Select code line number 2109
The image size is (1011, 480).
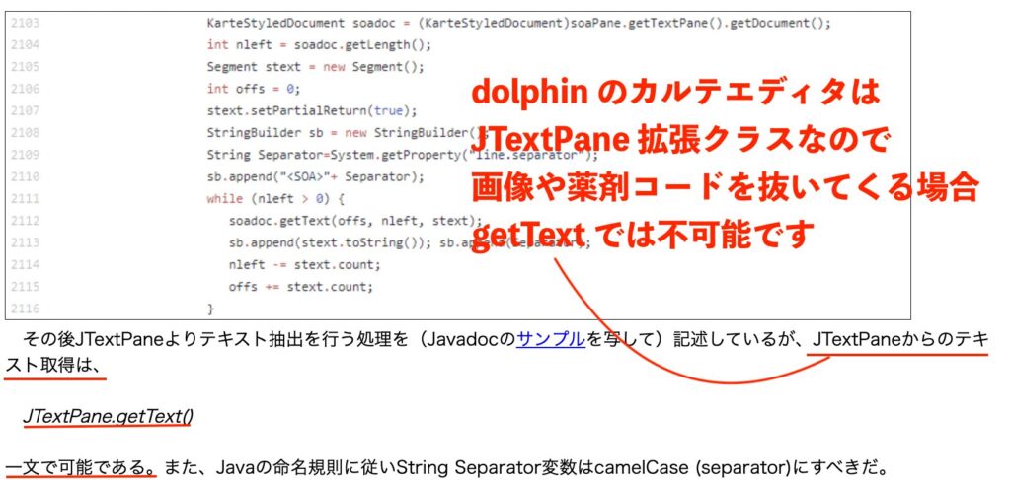click(25, 155)
